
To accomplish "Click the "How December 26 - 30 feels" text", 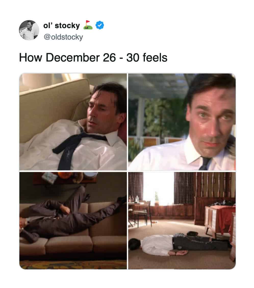I will pos(93,58).
